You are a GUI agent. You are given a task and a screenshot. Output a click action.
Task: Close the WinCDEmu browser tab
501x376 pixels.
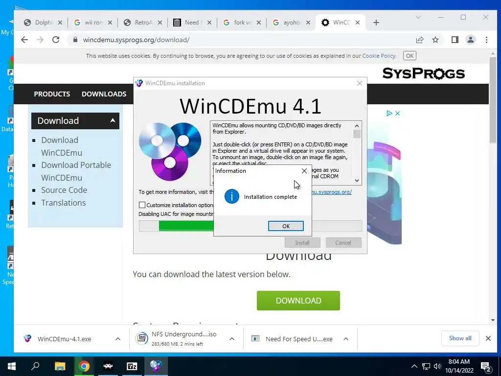point(358,23)
